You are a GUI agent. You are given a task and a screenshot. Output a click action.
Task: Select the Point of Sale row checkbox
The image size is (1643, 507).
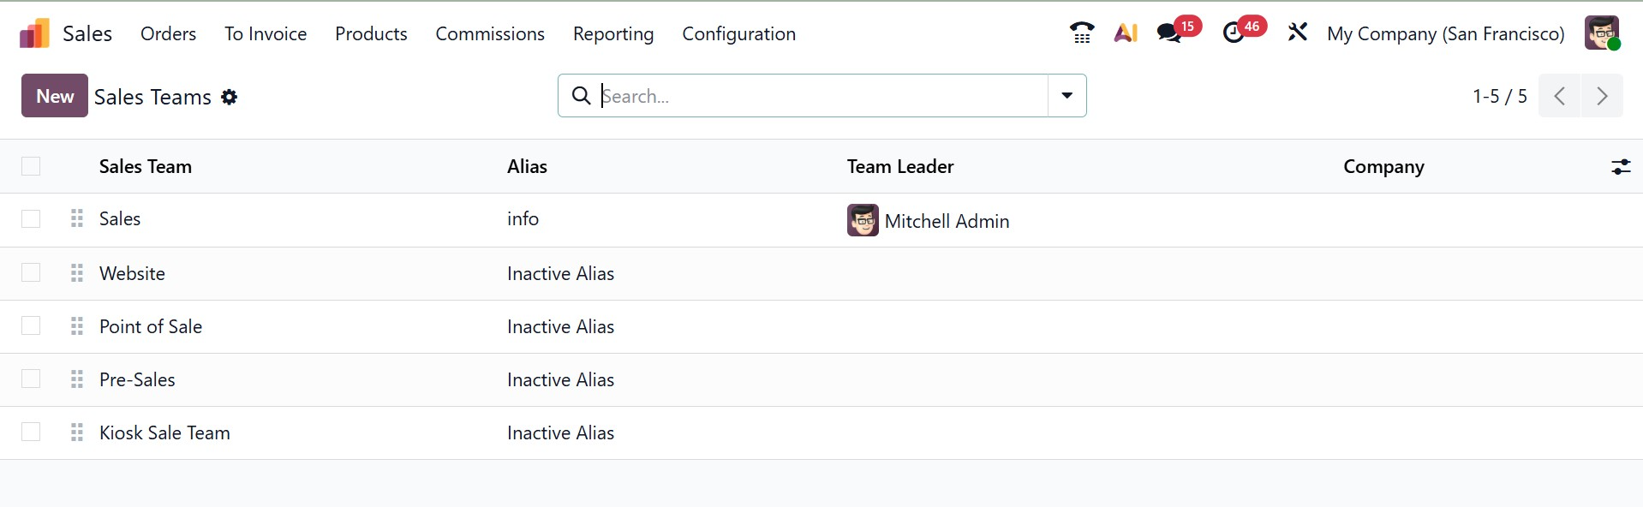[31, 326]
